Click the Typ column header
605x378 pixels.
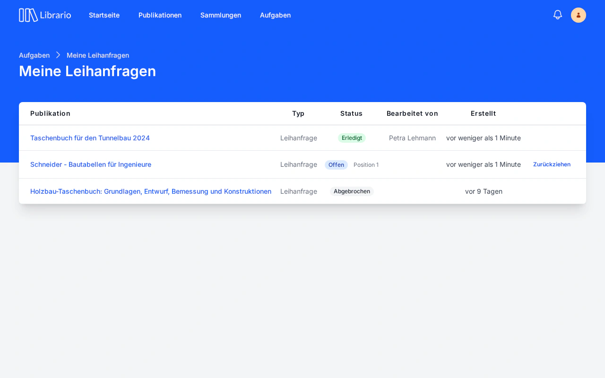coord(298,113)
